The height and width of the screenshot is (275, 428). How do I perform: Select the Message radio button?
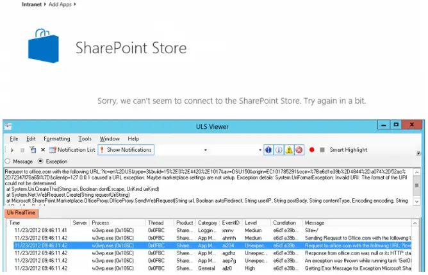tap(8, 161)
